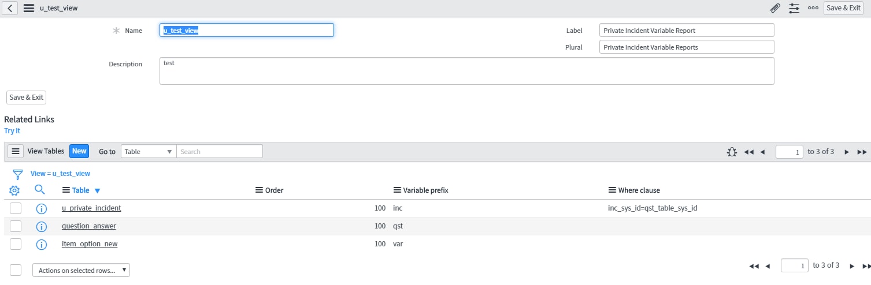Sort by the Table column header
This screenshot has width=871, height=285.
81,190
